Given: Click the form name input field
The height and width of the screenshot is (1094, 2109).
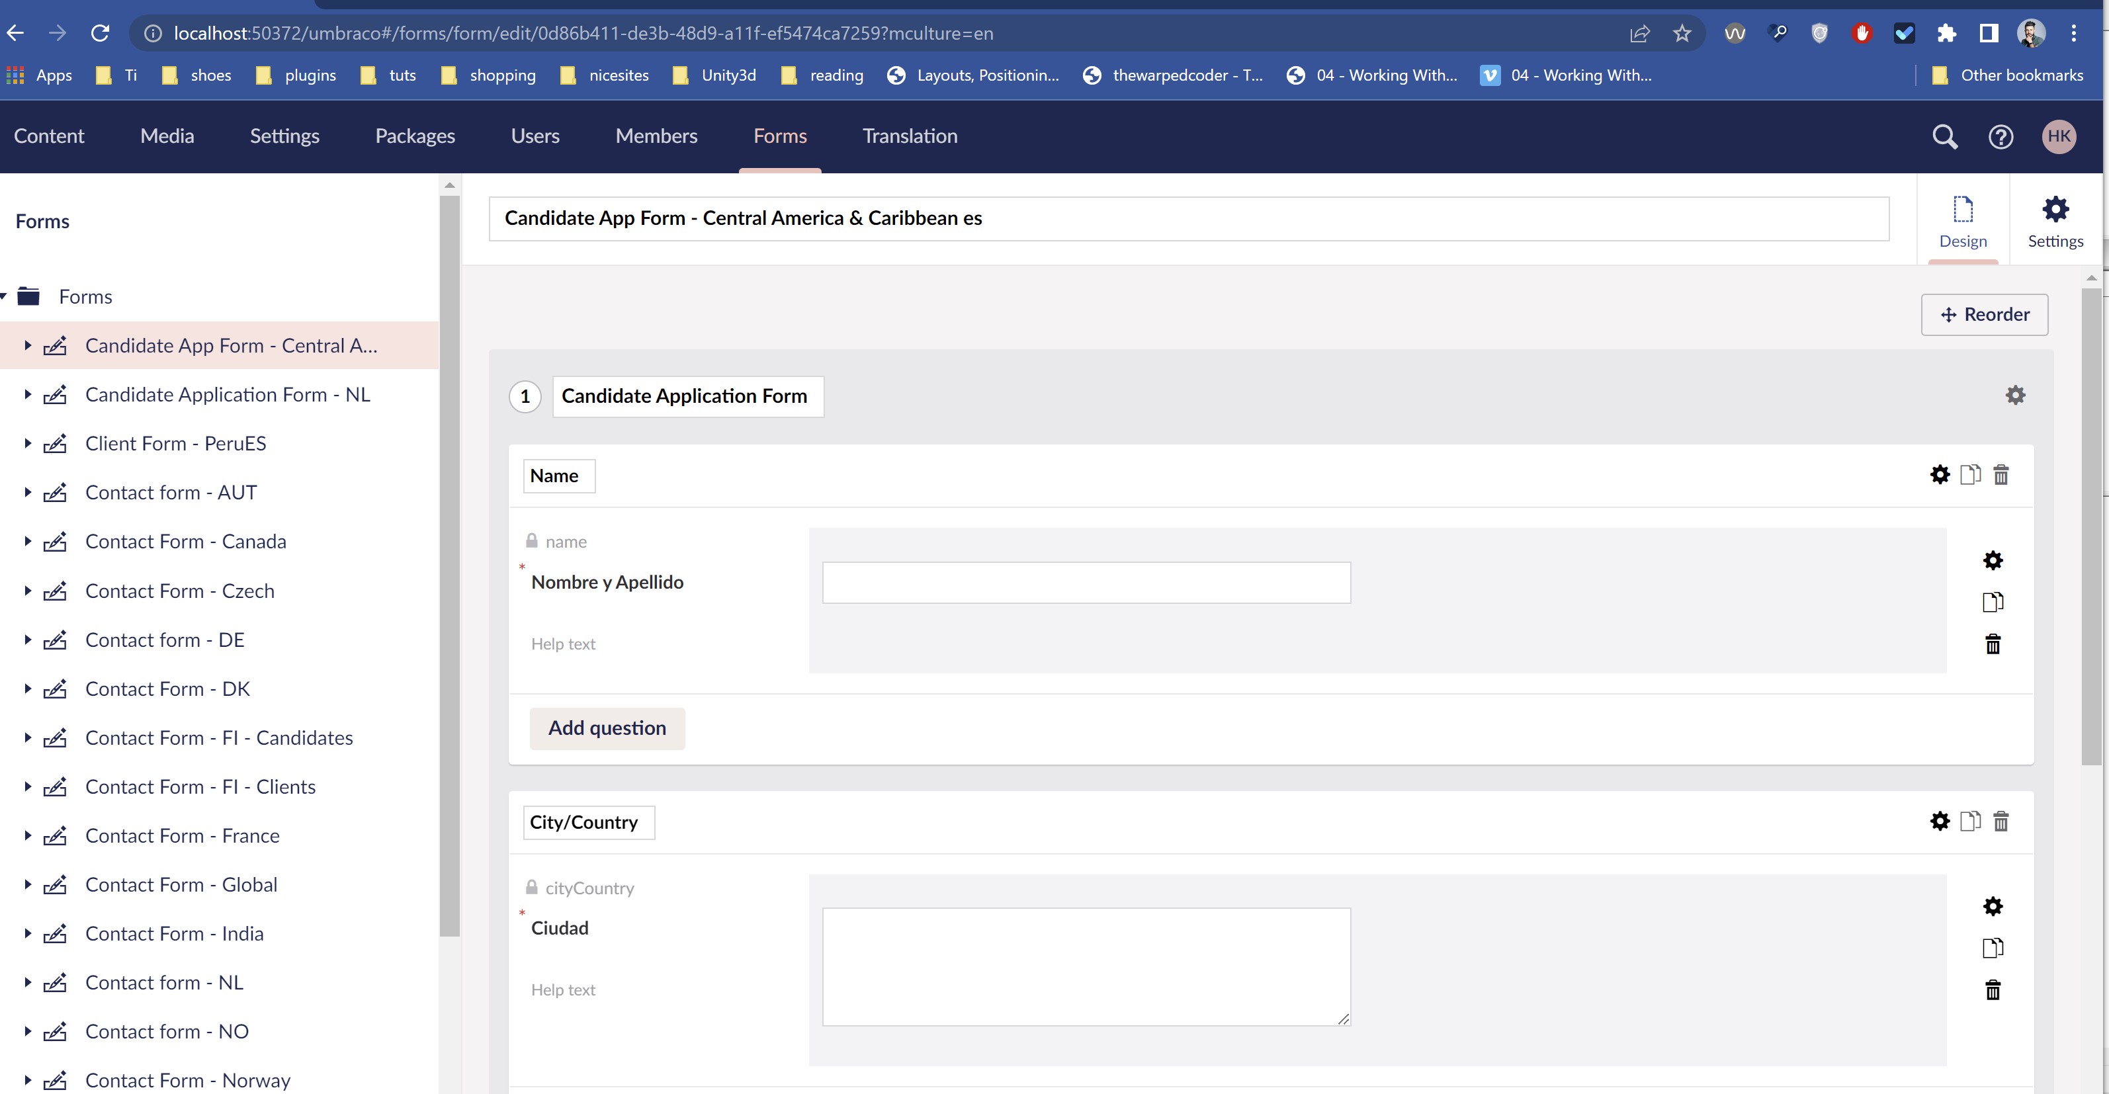Looking at the screenshot, I should tap(1188, 218).
